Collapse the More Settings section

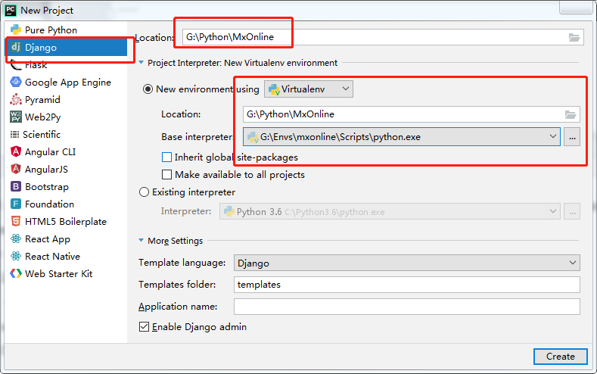[x=141, y=240]
